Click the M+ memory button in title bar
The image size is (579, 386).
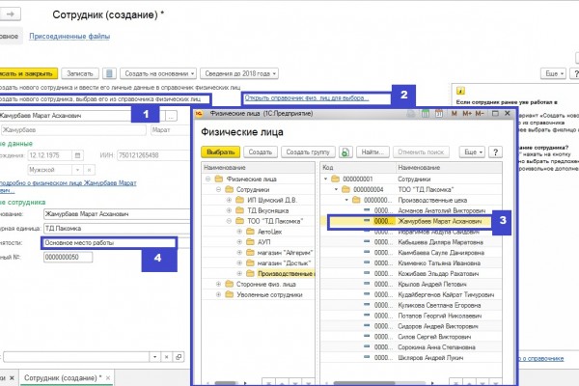coord(467,114)
